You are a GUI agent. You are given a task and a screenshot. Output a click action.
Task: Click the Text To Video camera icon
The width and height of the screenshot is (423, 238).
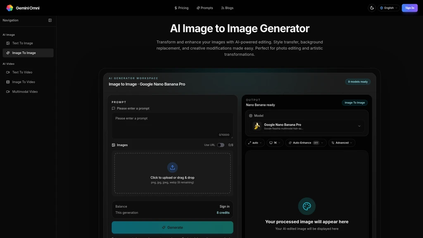(x=8, y=72)
